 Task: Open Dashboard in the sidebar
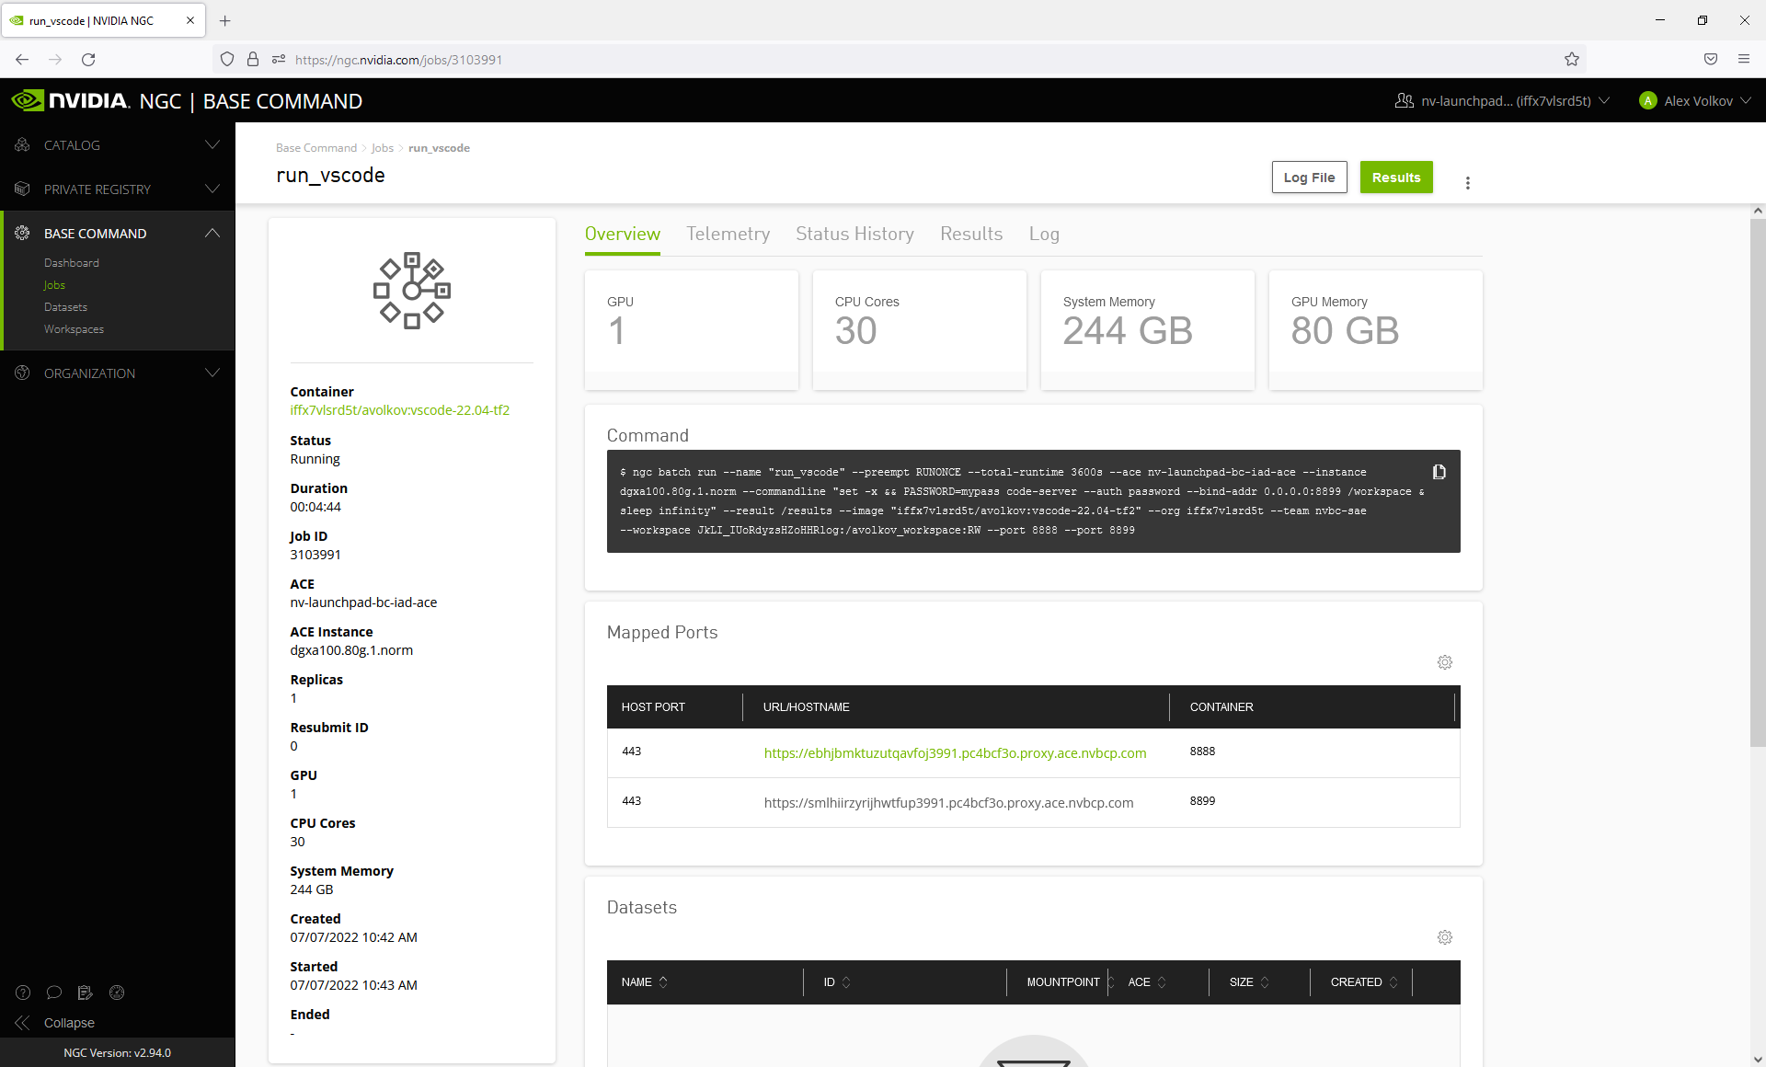point(72,263)
